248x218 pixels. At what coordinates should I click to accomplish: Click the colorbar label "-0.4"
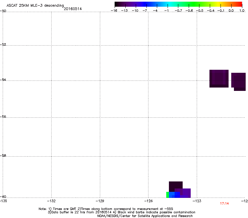pyautogui.click(x=211, y=11)
